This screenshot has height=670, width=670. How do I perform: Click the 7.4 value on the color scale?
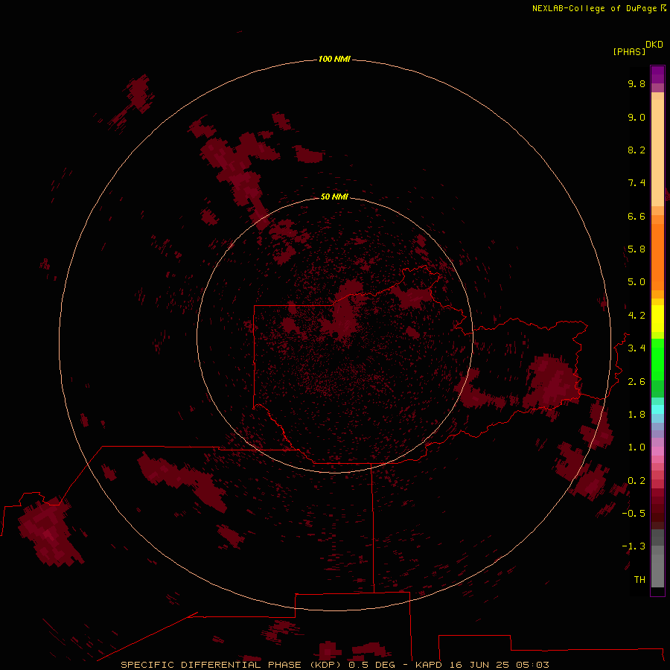point(636,183)
